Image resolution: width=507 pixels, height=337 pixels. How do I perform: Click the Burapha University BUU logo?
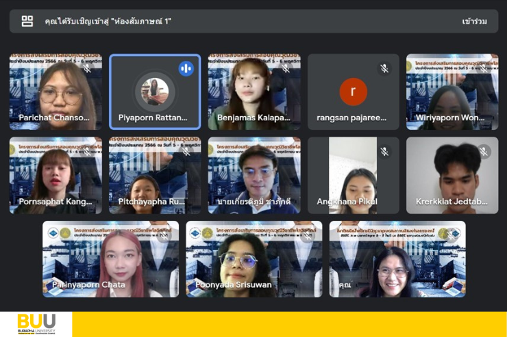tap(36, 324)
